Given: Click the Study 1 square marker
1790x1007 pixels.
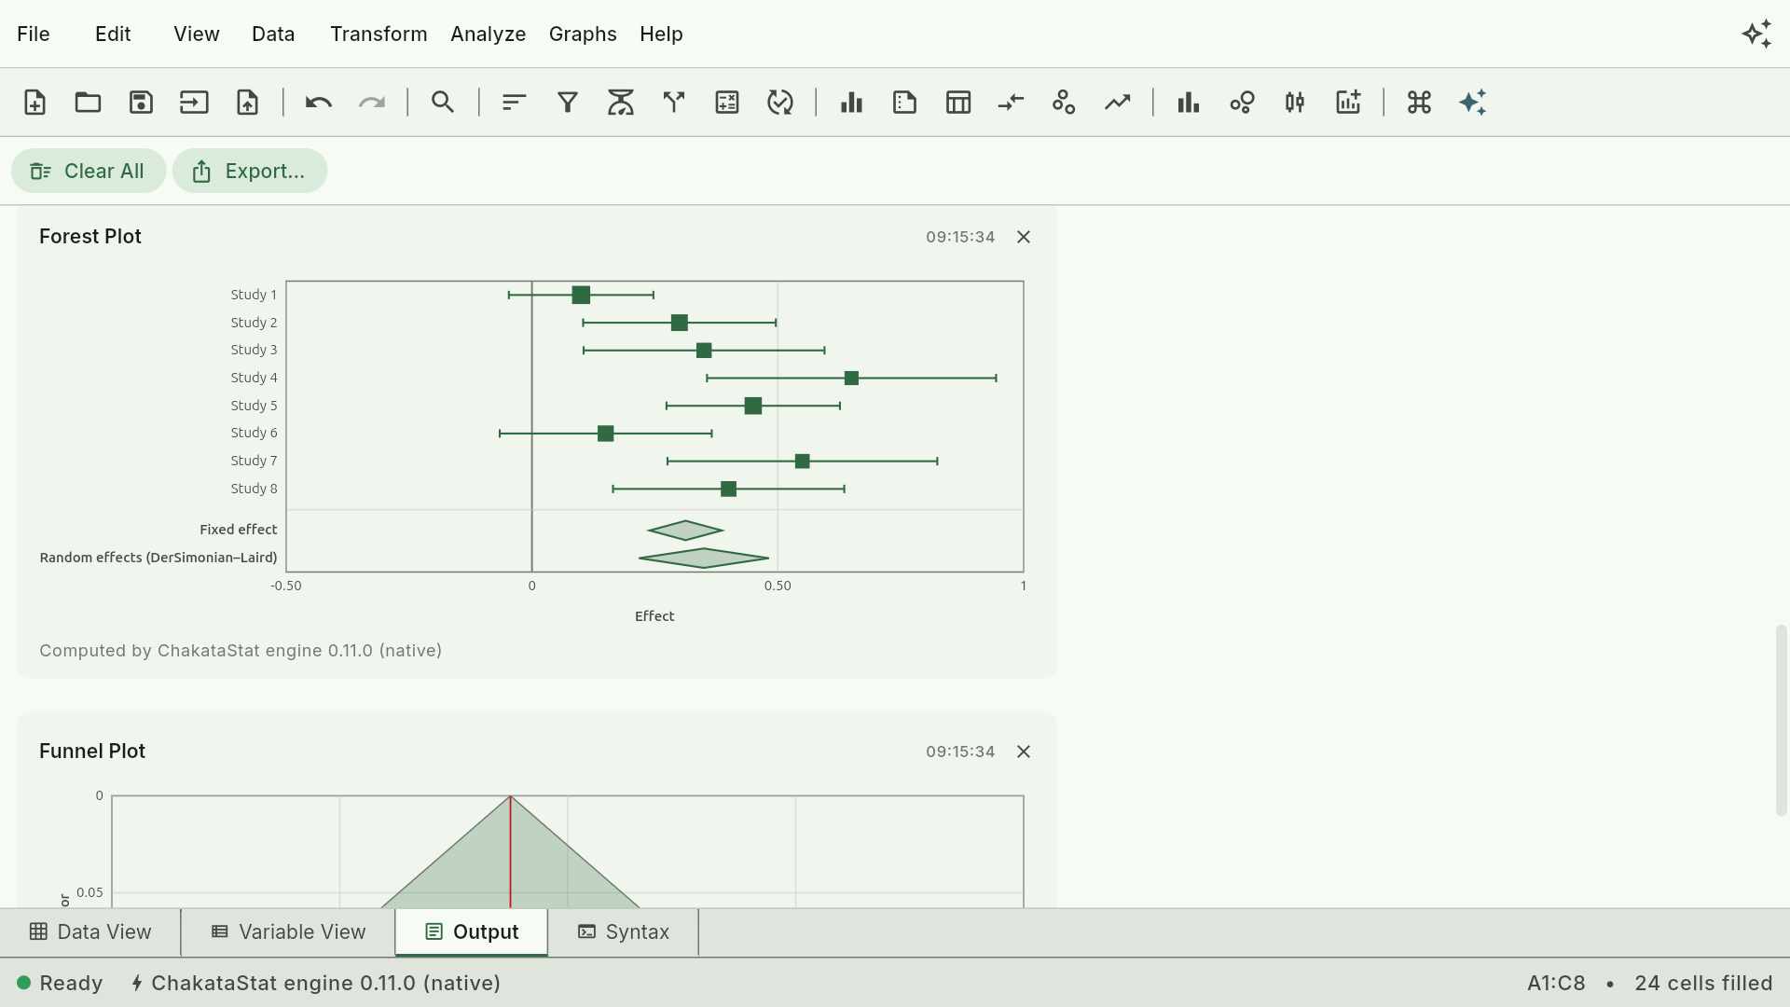Looking at the screenshot, I should point(581,296).
